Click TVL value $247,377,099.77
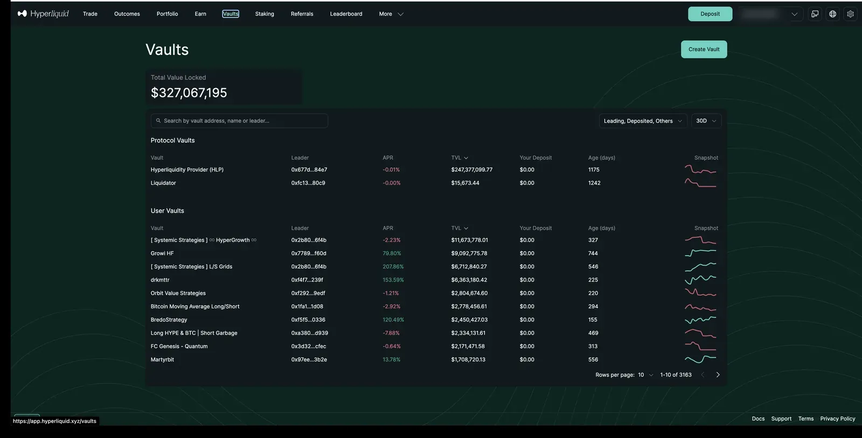The image size is (862, 438). (472, 169)
